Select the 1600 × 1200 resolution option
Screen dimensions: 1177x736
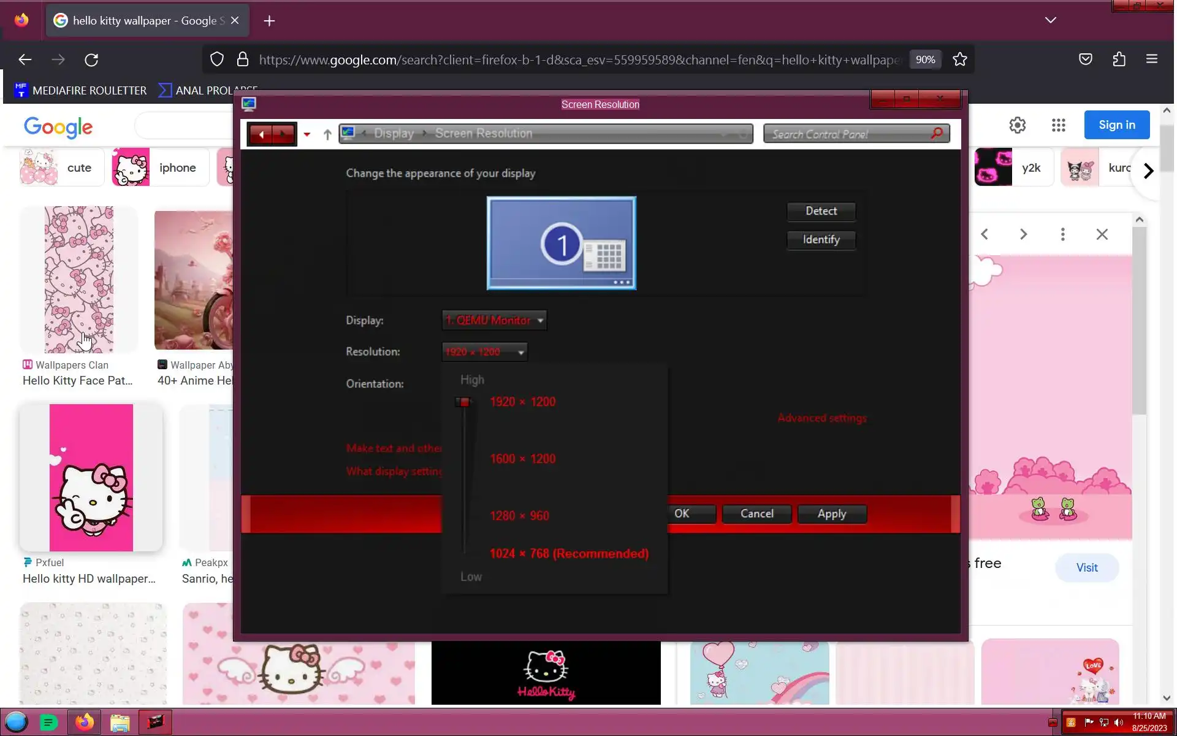[x=522, y=459]
